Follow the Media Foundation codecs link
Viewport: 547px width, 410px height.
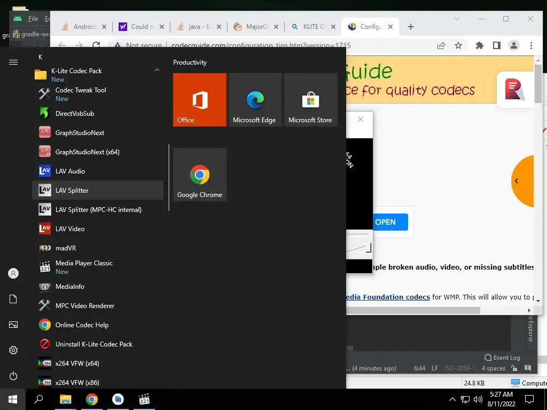coord(388,297)
